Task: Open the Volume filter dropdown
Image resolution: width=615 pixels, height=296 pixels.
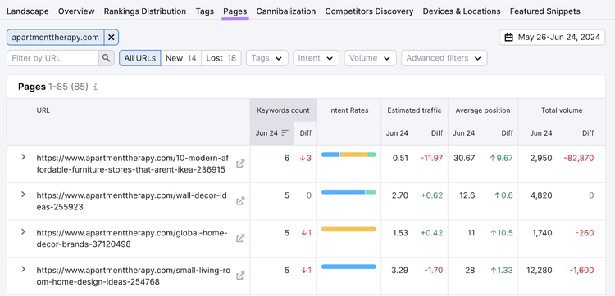Action: (x=370, y=58)
